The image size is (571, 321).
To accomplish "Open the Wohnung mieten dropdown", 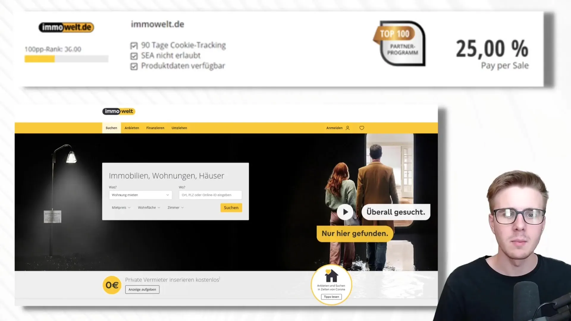I will click(140, 195).
